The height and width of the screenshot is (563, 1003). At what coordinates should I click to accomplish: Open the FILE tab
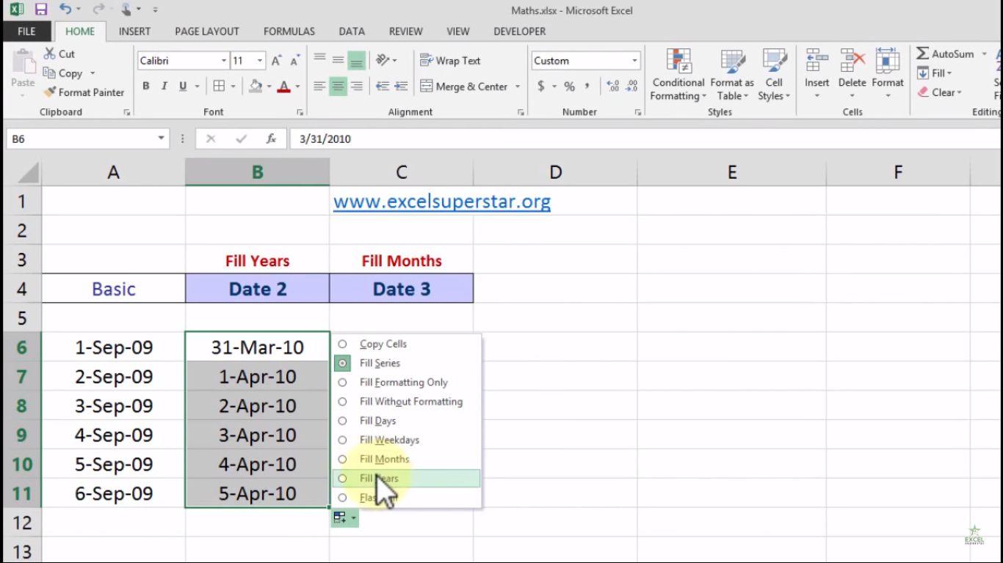pos(26,32)
